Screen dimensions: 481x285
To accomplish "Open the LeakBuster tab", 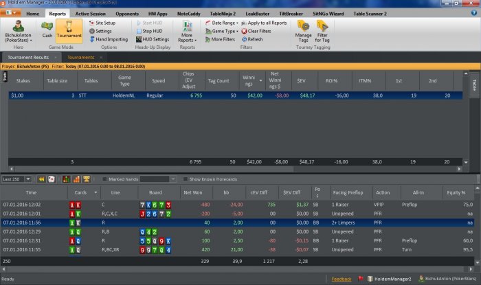I will [258, 14].
